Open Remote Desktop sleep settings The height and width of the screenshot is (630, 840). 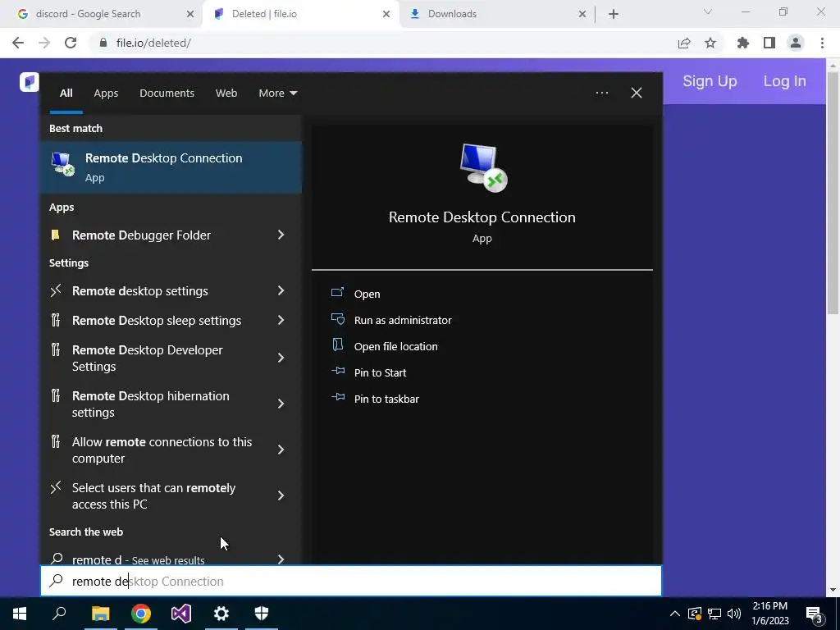pyautogui.click(x=157, y=321)
